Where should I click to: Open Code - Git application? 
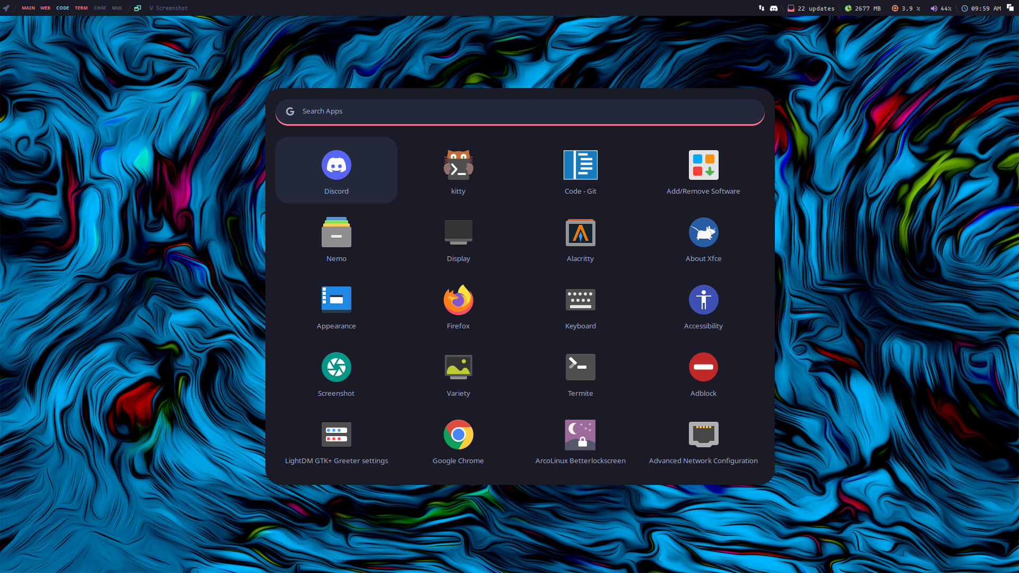coord(580,170)
